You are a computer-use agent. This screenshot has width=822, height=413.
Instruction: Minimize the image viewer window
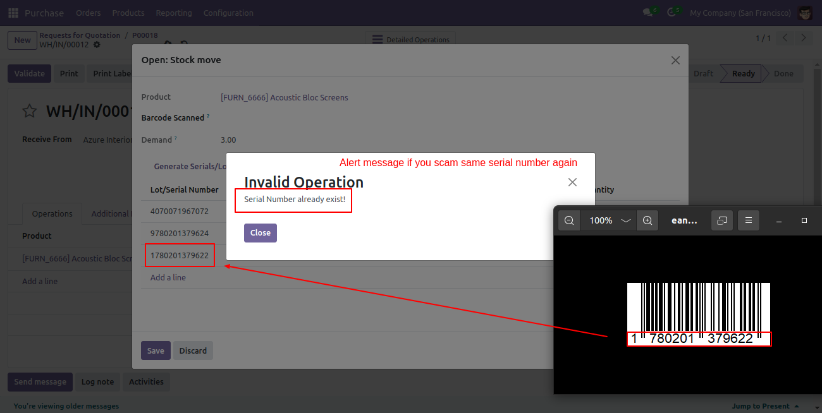pyautogui.click(x=779, y=221)
